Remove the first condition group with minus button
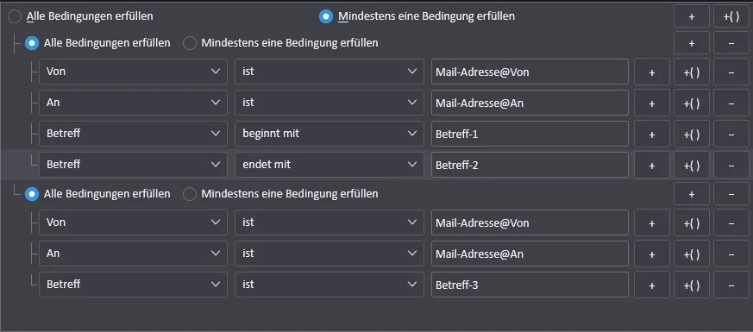Image resolution: width=753 pixels, height=332 pixels. coord(731,43)
